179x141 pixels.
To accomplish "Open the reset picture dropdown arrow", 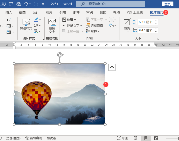I will 13,32.
